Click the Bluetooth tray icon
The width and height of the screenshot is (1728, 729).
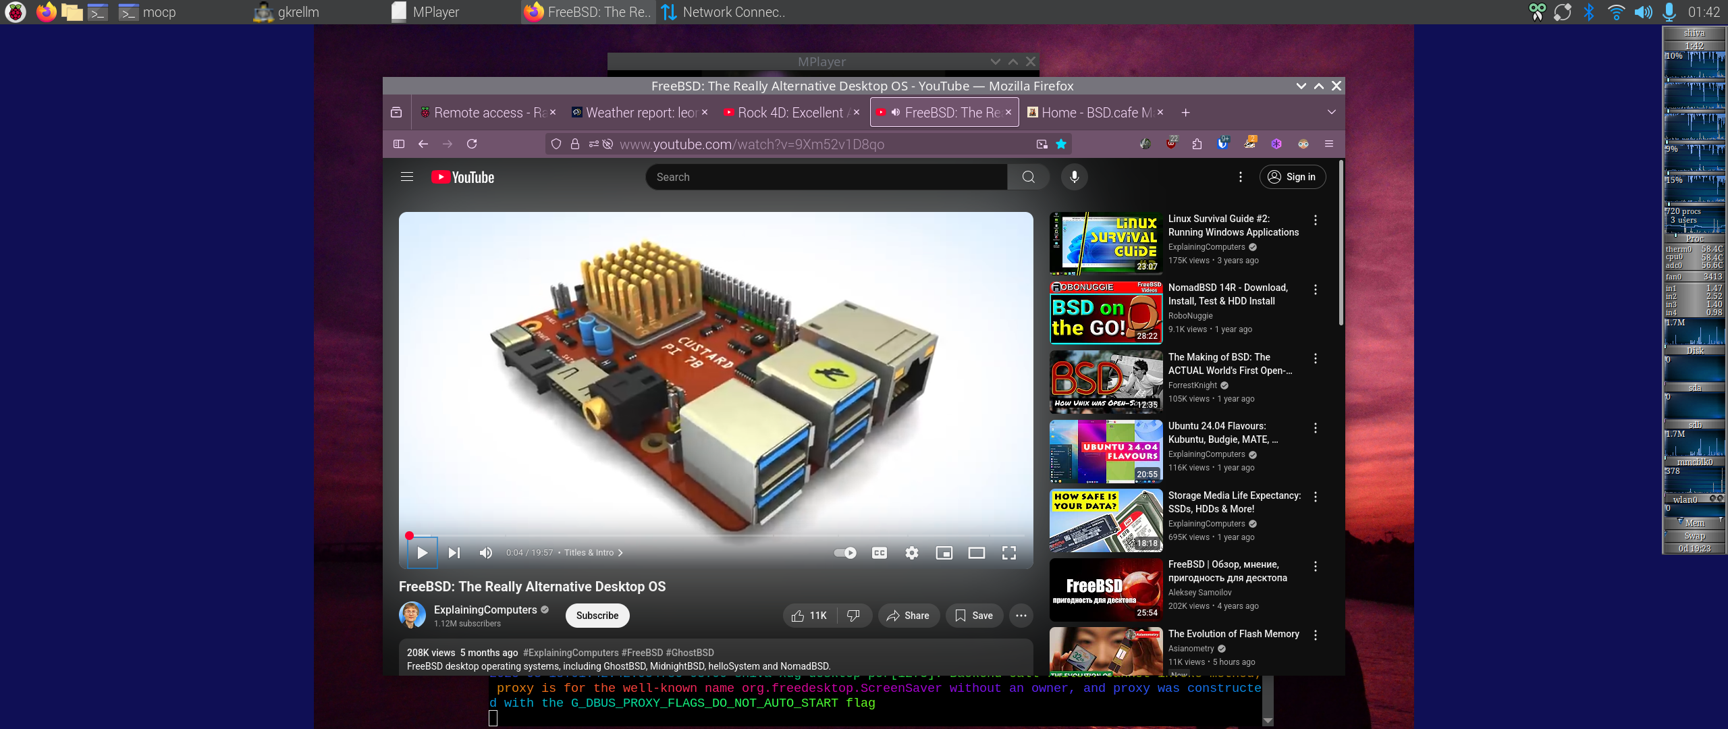tap(1589, 12)
